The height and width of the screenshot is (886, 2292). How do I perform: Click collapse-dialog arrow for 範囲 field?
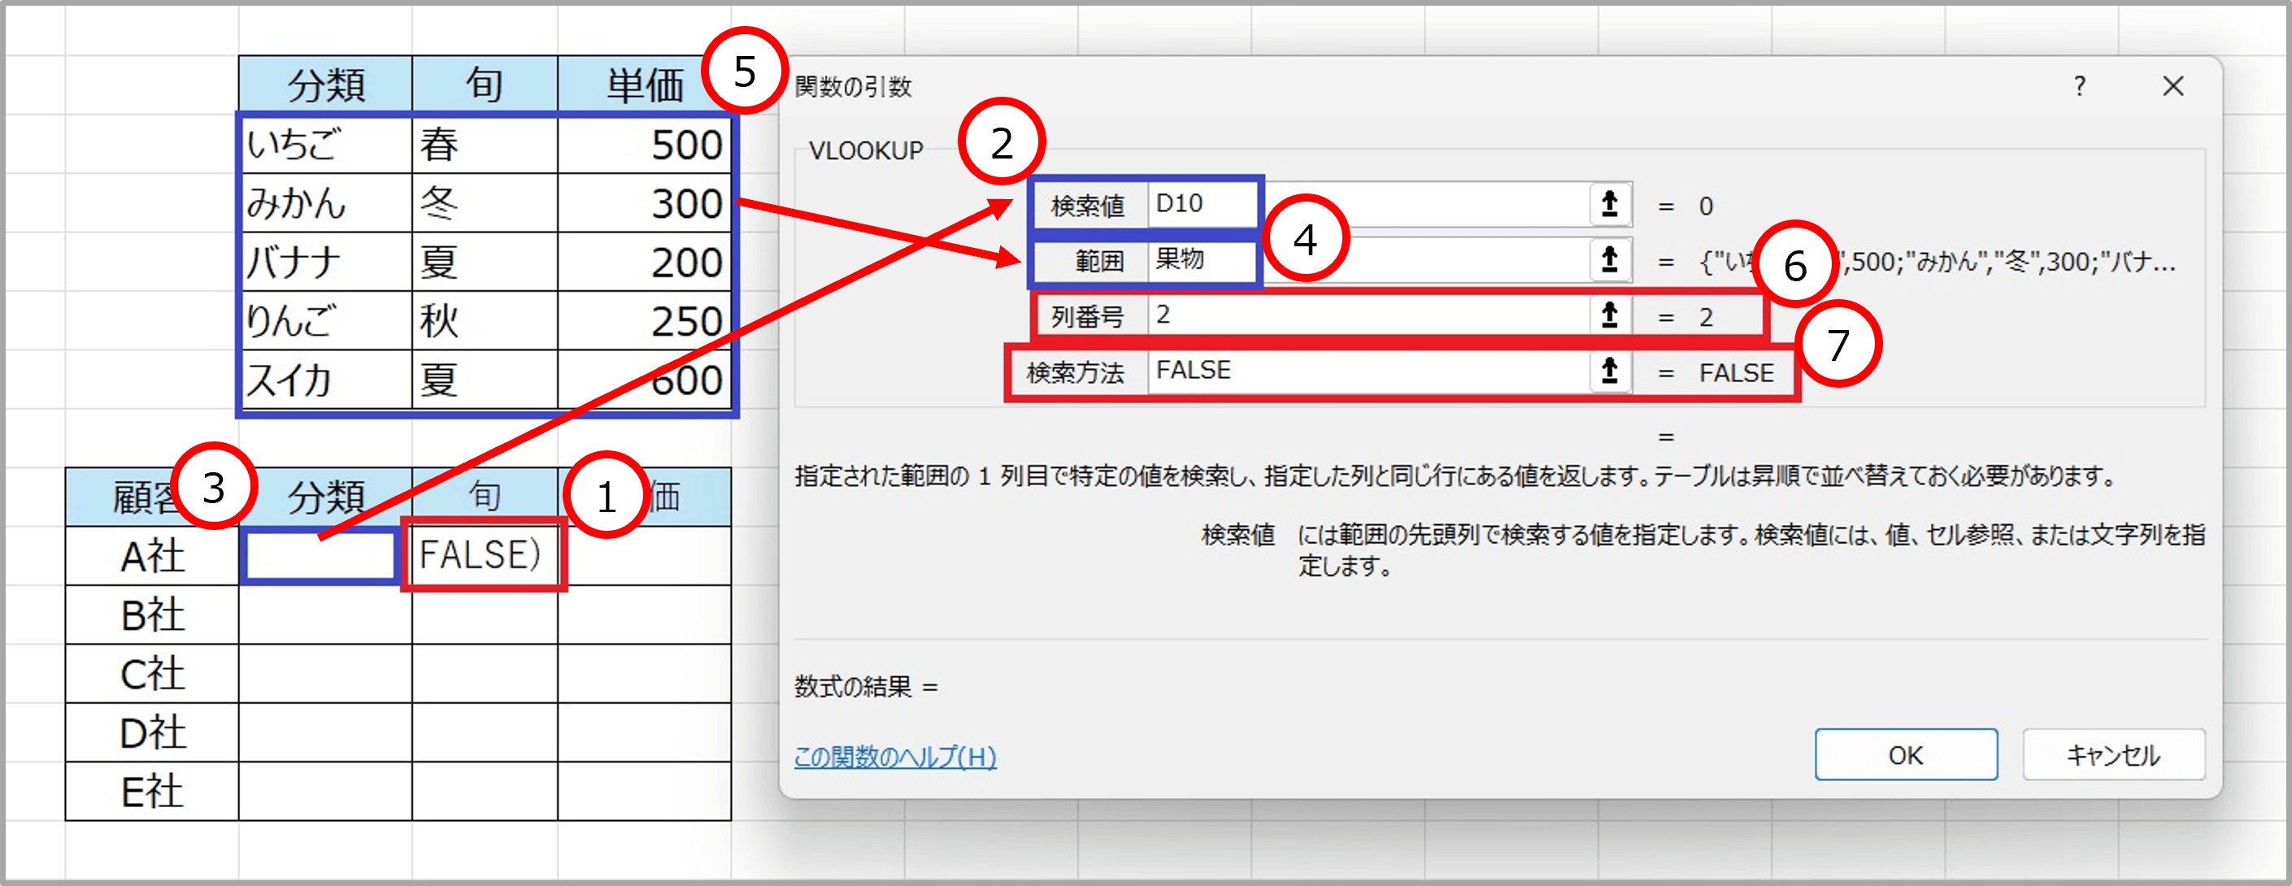coord(1609,260)
